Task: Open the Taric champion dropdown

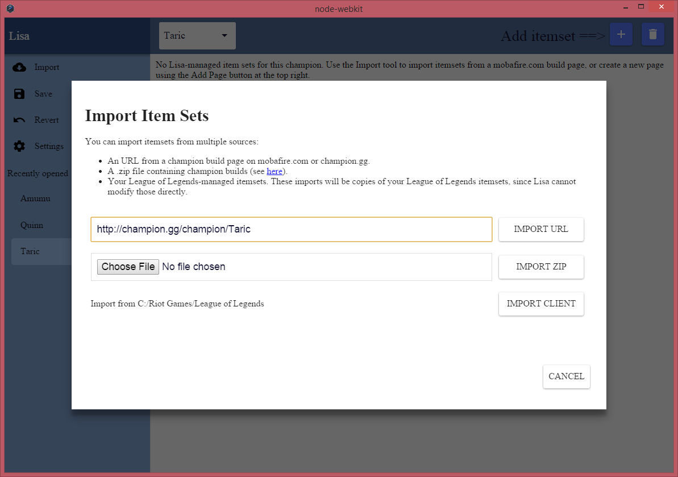Action: tap(197, 35)
